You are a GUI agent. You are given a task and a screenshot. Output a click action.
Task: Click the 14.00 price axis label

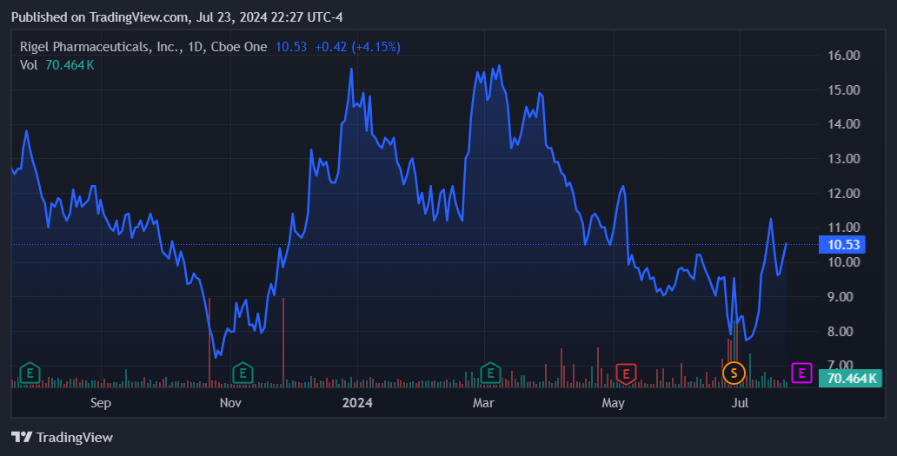click(844, 124)
